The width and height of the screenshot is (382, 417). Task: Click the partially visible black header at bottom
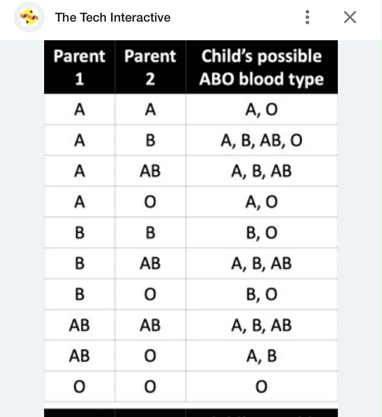[191, 413]
